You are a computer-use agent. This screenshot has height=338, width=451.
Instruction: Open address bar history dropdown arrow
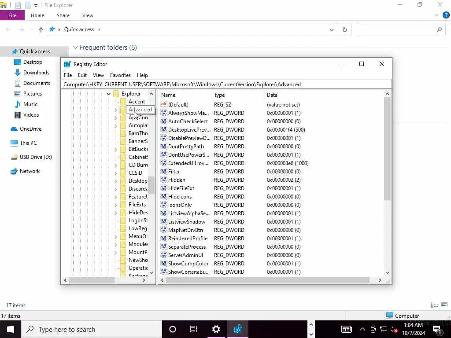click(331, 29)
